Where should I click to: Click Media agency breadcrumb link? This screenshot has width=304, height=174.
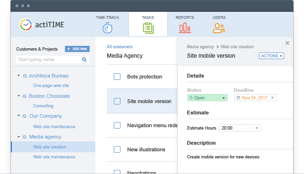200,47
